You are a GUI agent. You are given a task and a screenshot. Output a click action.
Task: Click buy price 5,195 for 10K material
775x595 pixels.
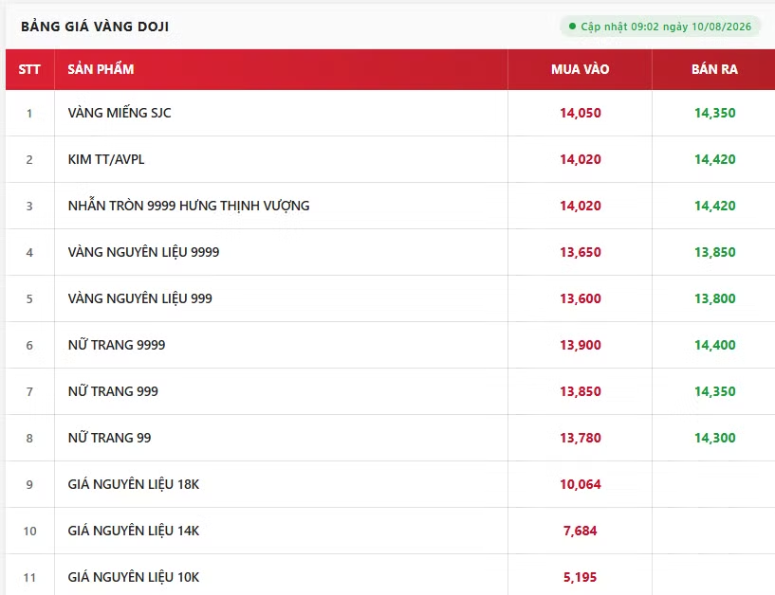click(581, 577)
